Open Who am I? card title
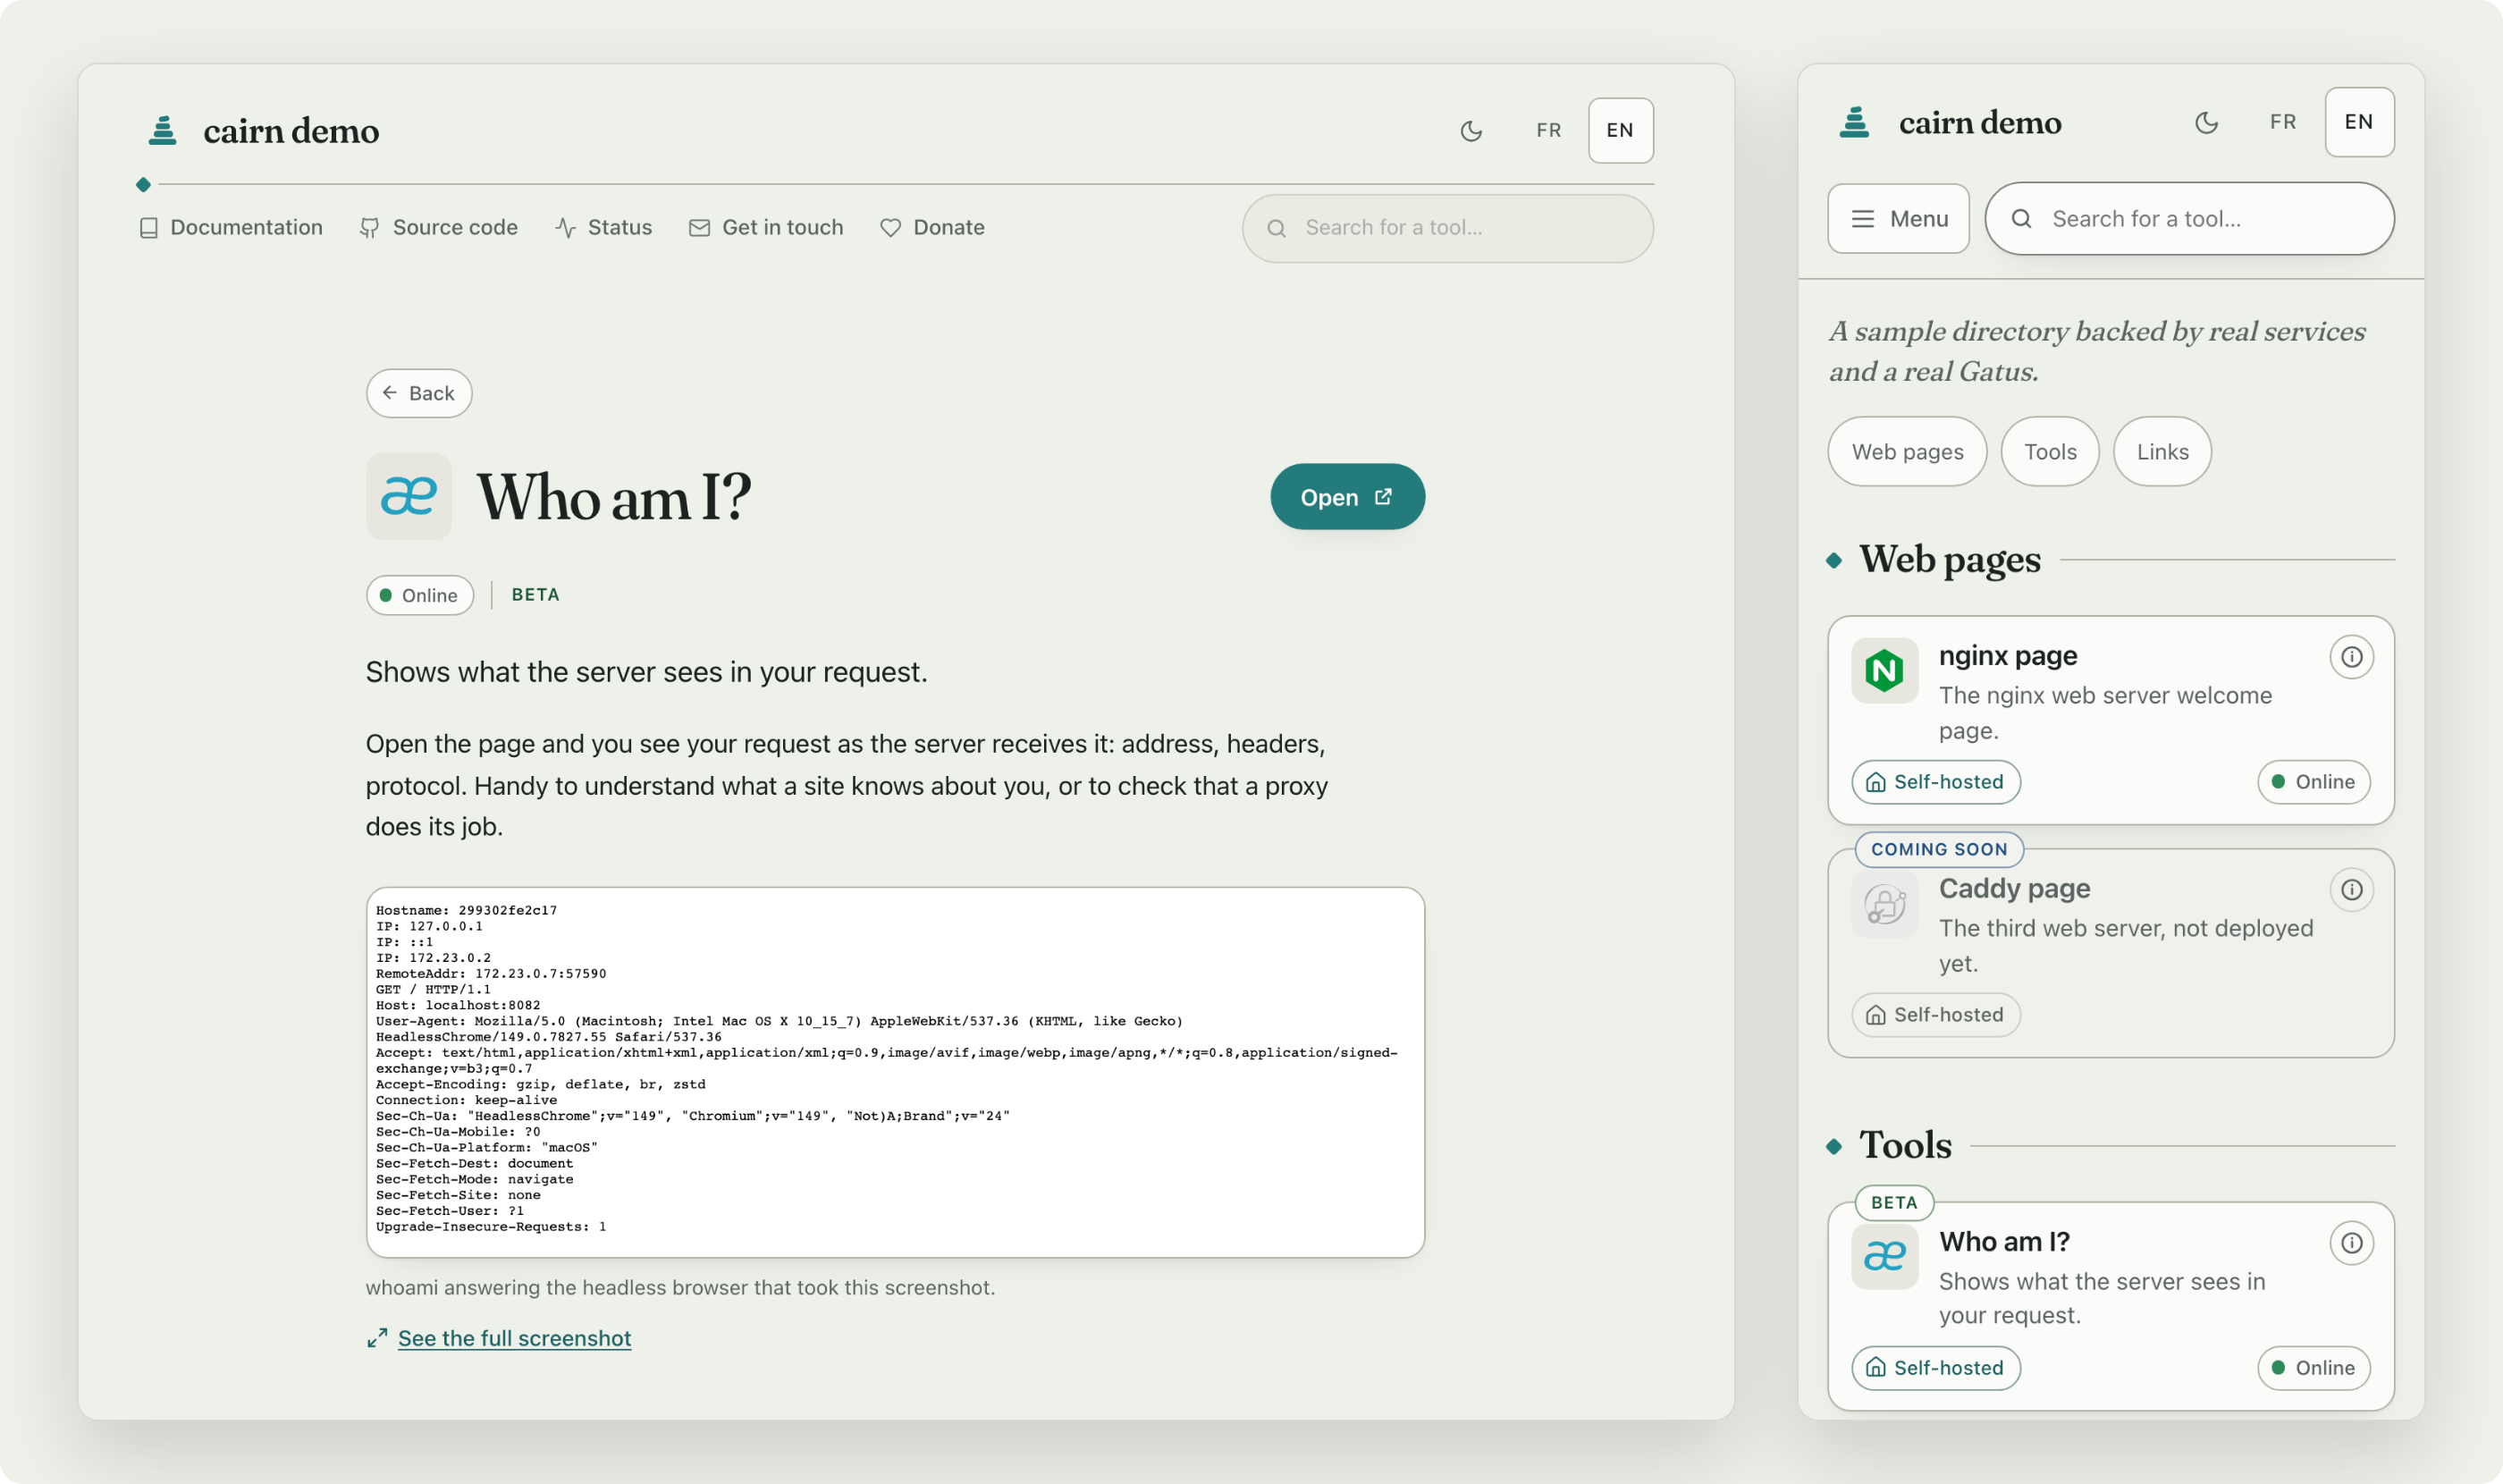 [2004, 1241]
